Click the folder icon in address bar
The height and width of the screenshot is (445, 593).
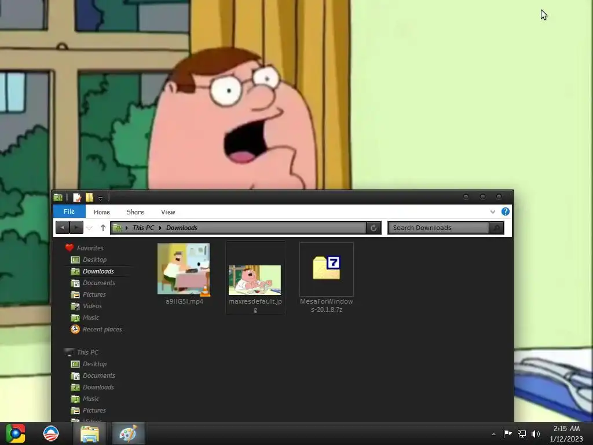118,228
